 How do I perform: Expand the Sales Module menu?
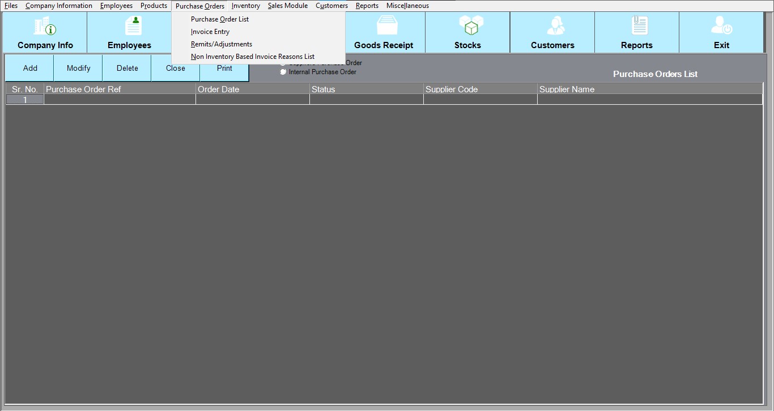pos(288,6)
